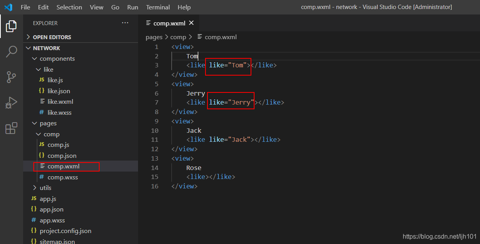
Task: Click the "Jack" attribute value on line 11
Action: coord(239,139)
